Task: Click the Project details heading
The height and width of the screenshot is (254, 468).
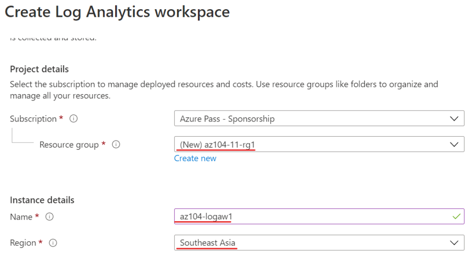Action: click(39, 69)
